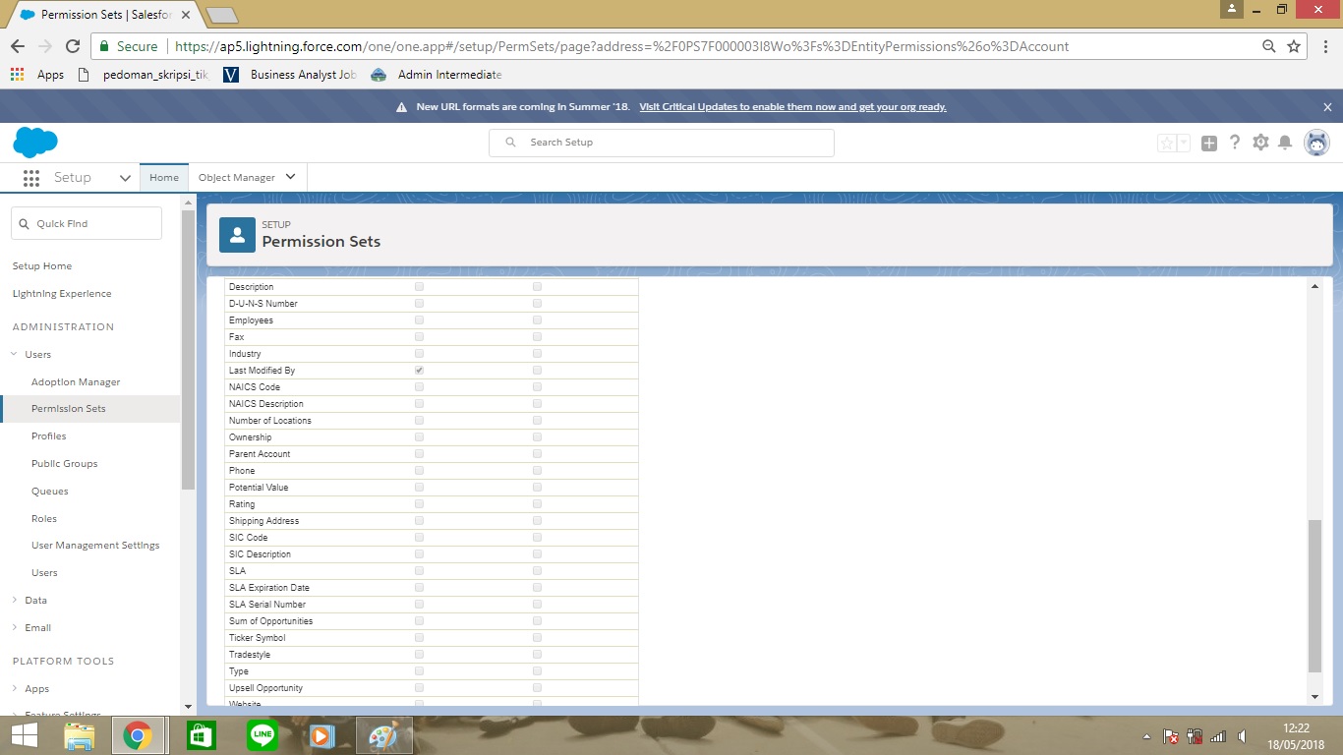Open the Lightning Experience link
This screenshot has height=755, width=1343.
pos(62,294)
